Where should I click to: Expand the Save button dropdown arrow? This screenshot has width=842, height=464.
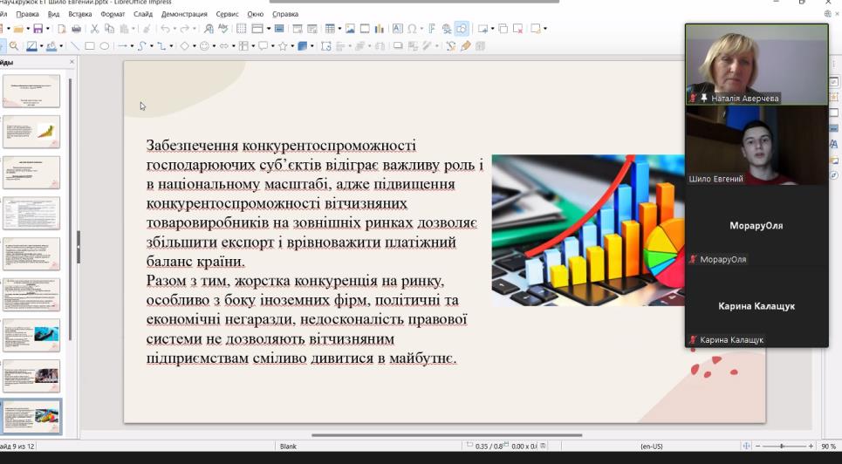point(47,29)
